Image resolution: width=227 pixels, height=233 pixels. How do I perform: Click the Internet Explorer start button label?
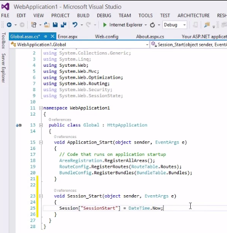pyautogui.click(x=126, y=25)
